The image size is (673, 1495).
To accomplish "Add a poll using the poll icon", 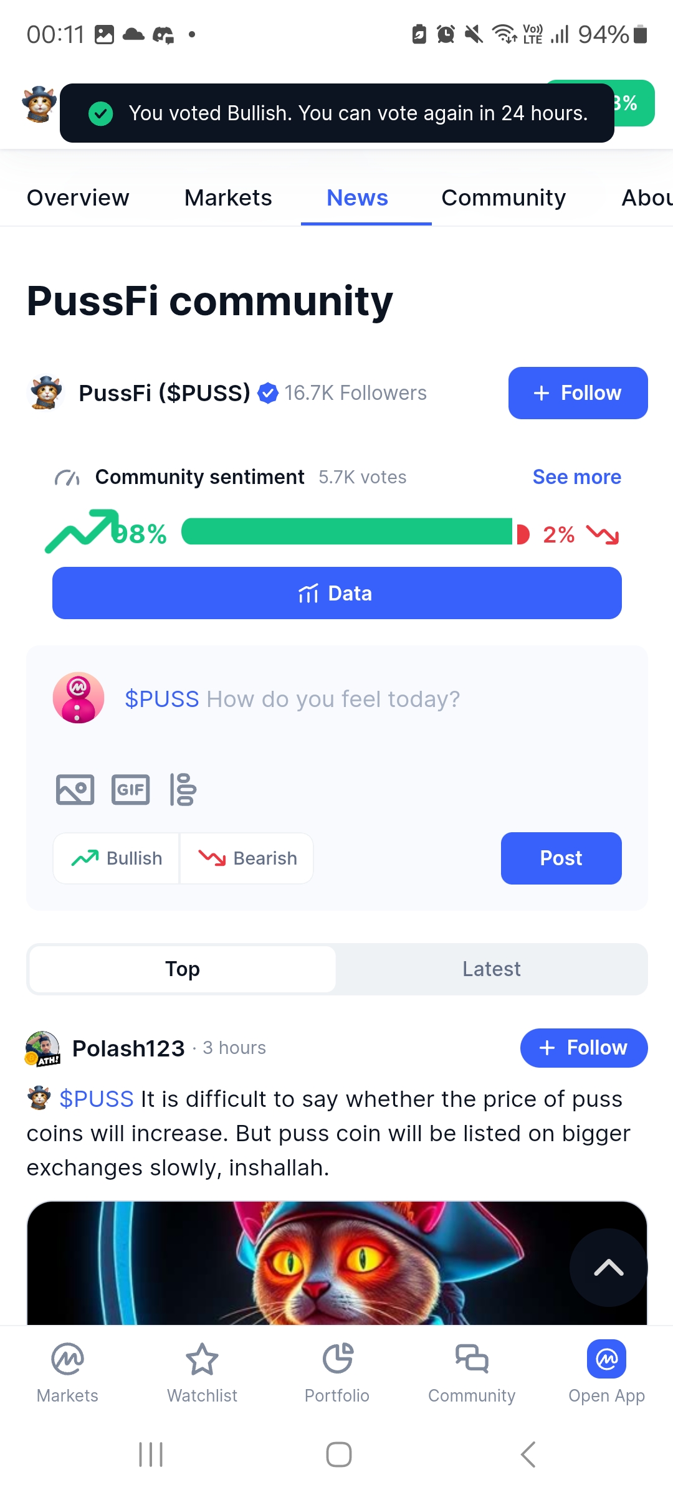I will [x=183, y=790].
